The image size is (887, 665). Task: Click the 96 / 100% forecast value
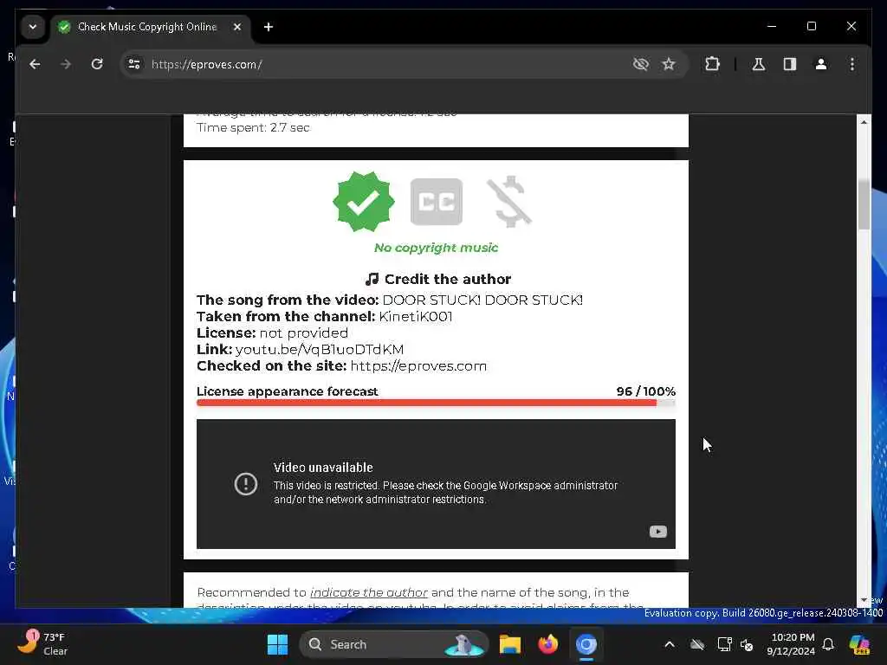645,391
